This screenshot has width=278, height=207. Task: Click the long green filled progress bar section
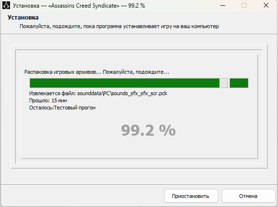[x=125, y=83]
